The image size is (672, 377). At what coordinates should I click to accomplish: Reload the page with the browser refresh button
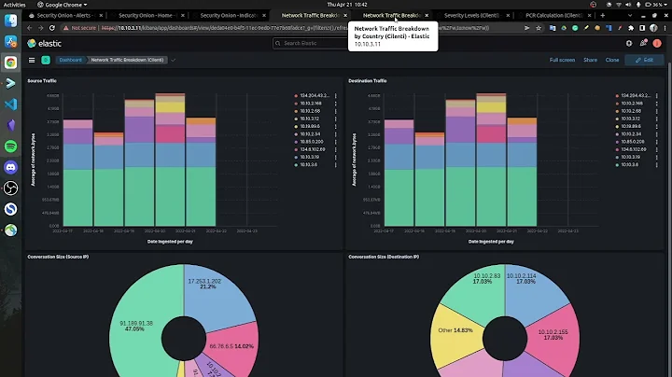[x=52, y=28]
